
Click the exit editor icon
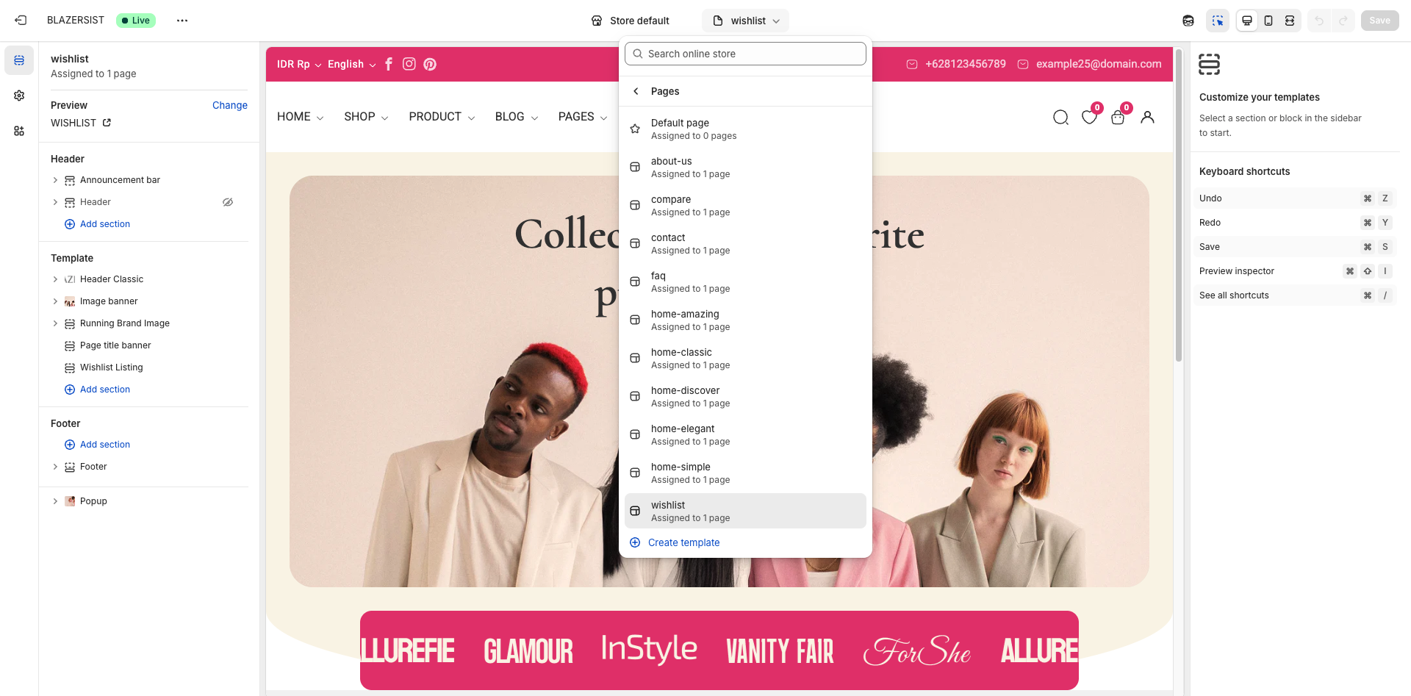[21, 21]
